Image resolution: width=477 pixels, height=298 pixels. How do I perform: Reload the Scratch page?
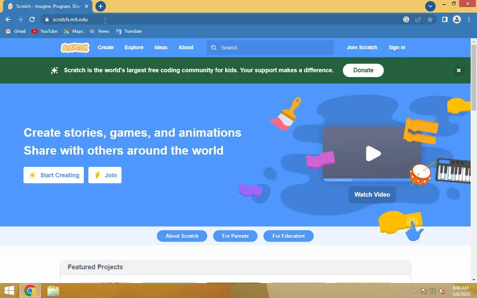pos(32,19)
